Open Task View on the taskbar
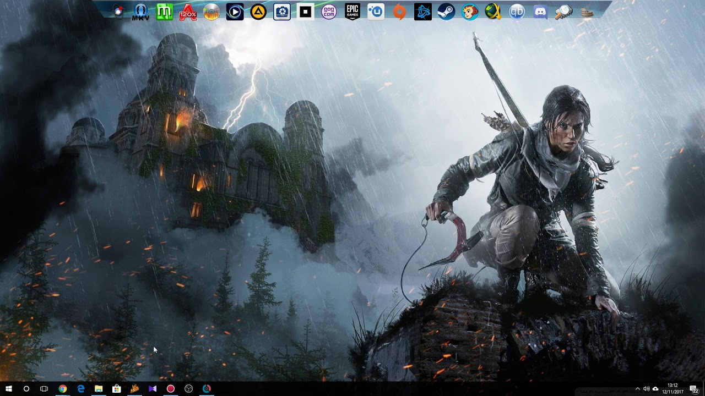 tap(44, 389)
